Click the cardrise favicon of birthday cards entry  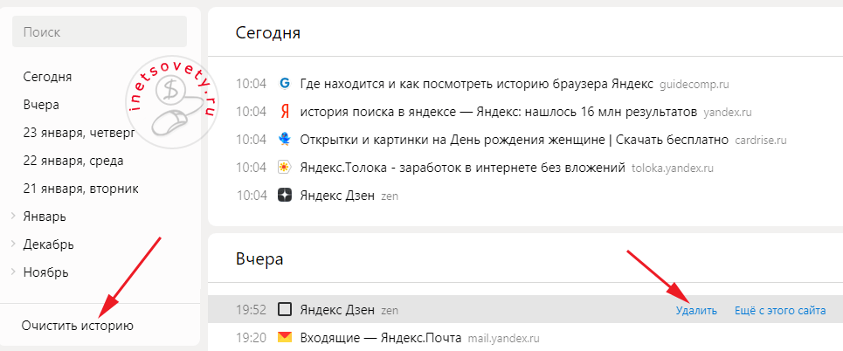[284, 140]
